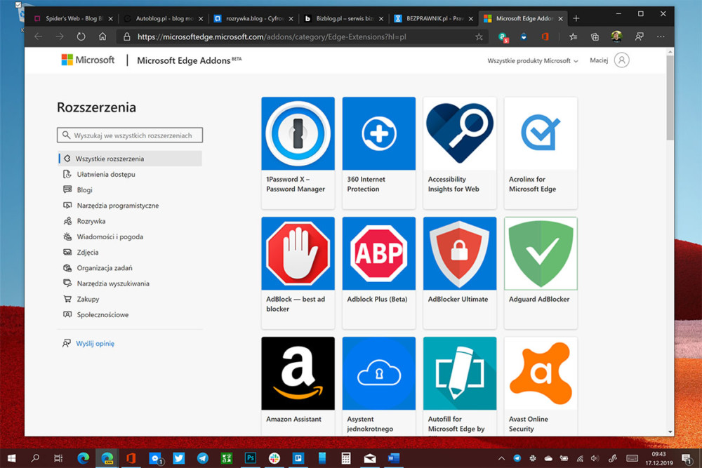702x468 pixels.
Task: Click the Wyślij opinię link
Action: coord(95,344)
